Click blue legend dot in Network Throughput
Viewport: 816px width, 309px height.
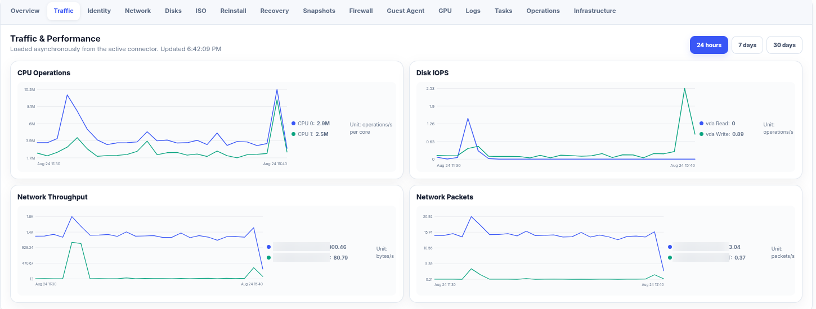point(268,247)
